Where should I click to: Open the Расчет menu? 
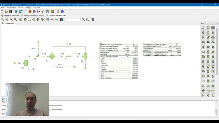(20, 8)
